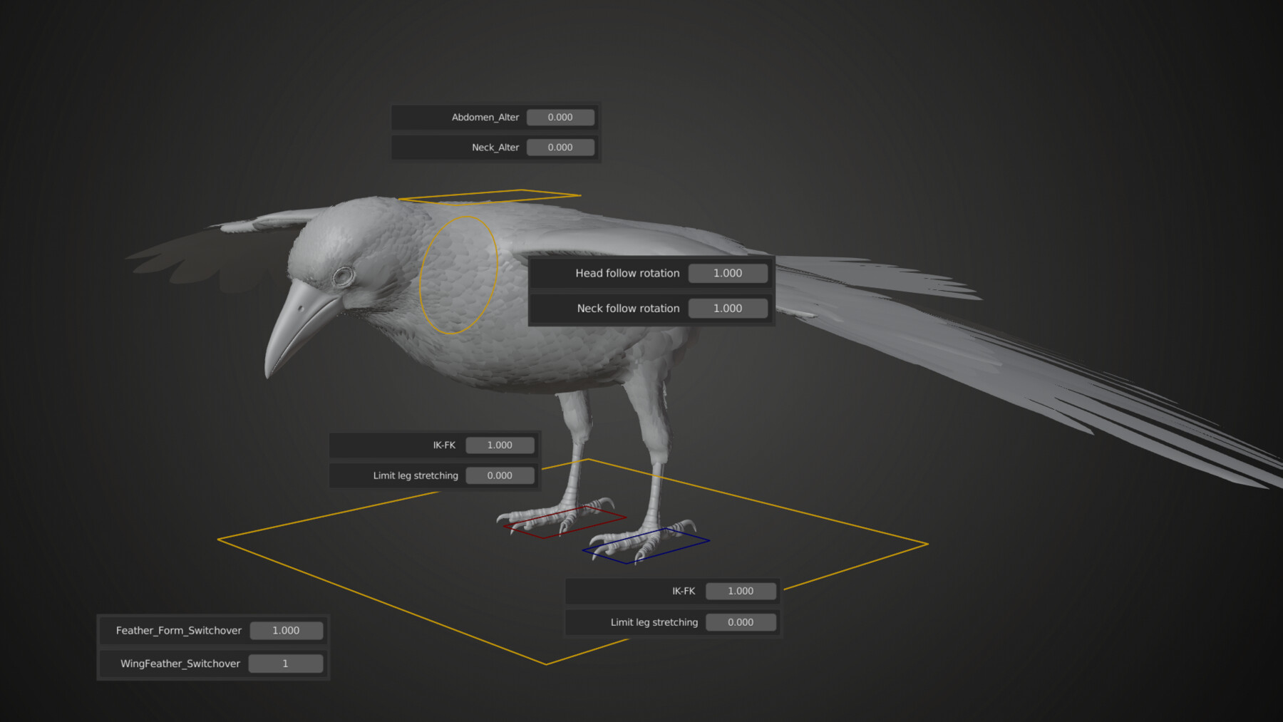Click the upper Limit leg stretching field
Screen dimensions: 1283x722
[x=500, y=475]
